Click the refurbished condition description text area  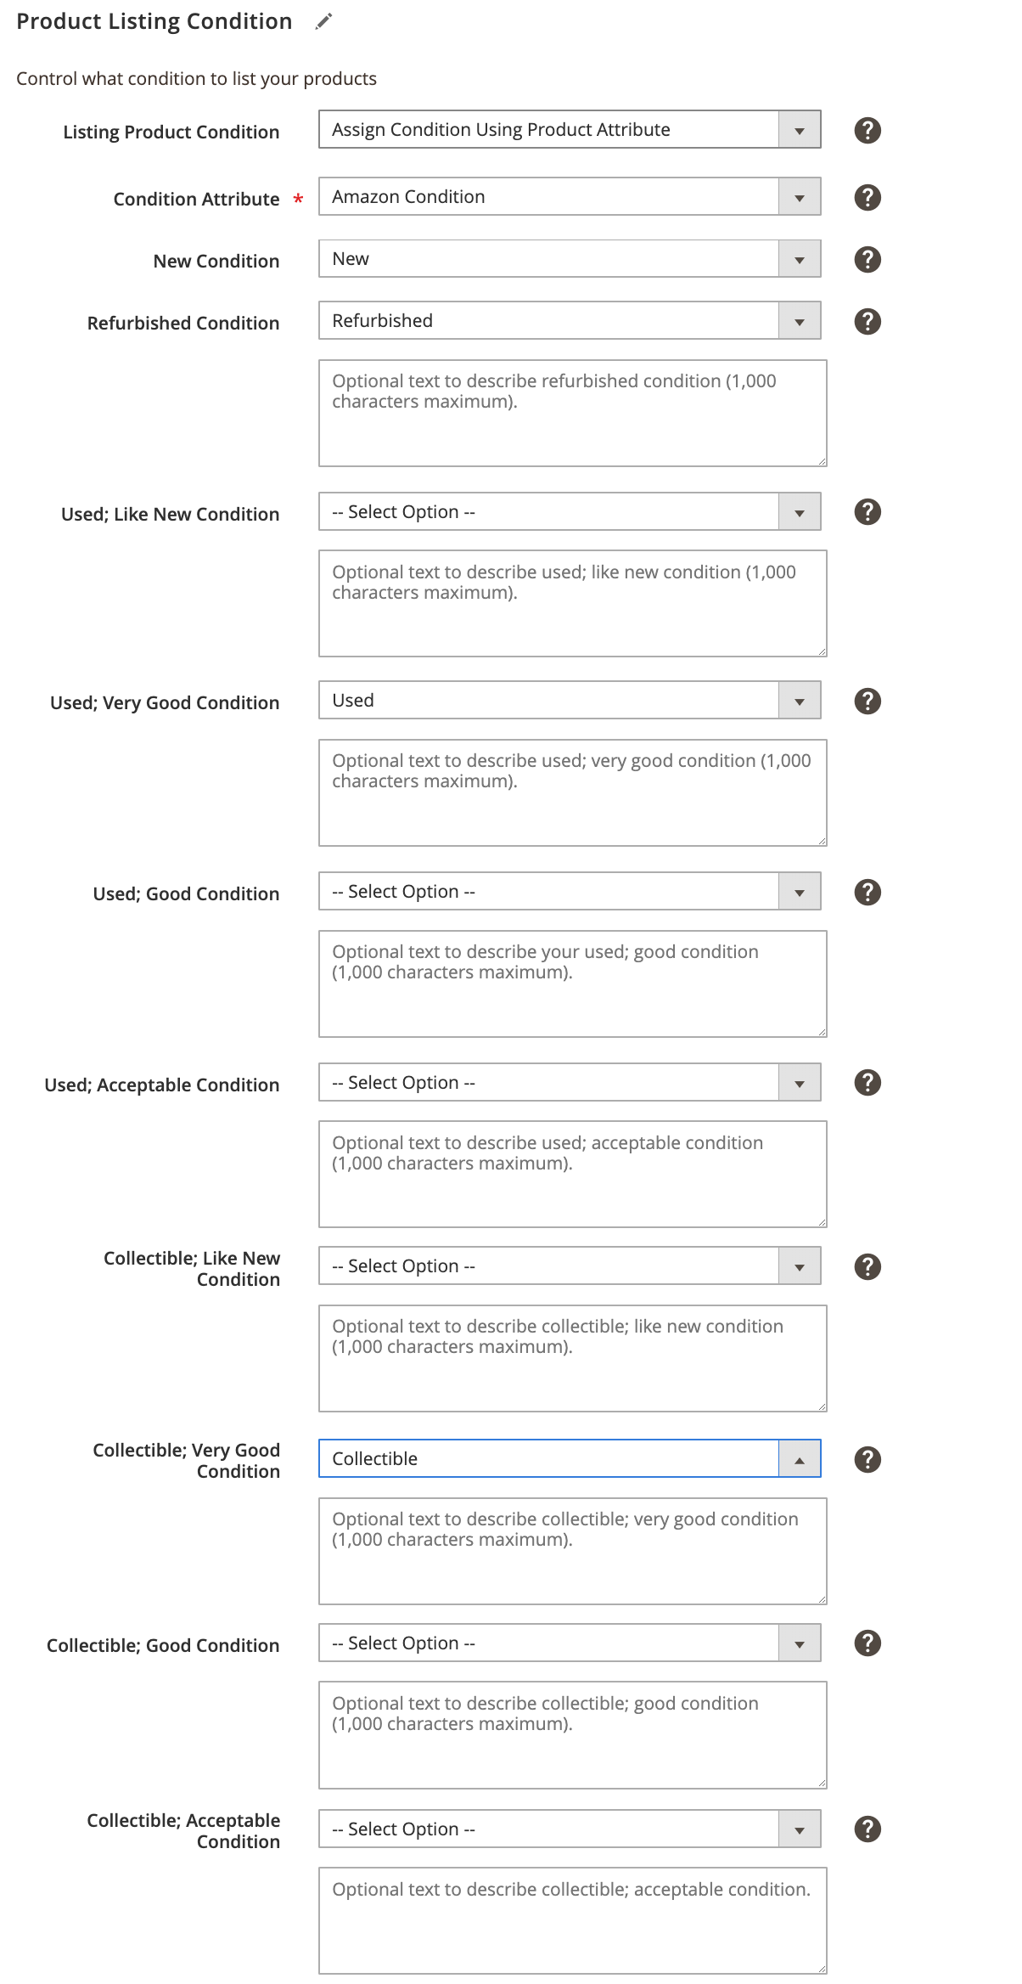point(573,413)
